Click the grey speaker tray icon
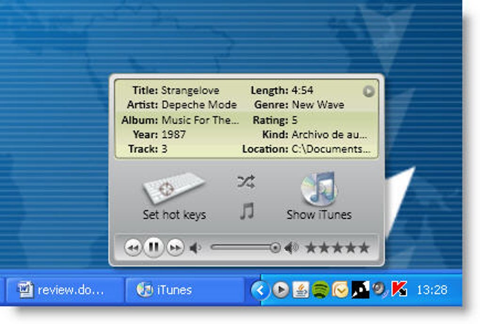This screenshot has width=480, height=324. pos(380,289)
